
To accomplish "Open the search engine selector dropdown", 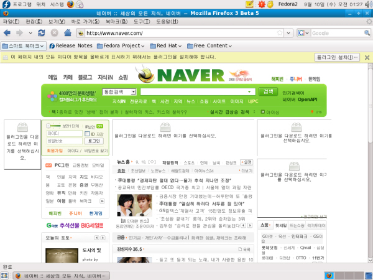I will point(304,33).
